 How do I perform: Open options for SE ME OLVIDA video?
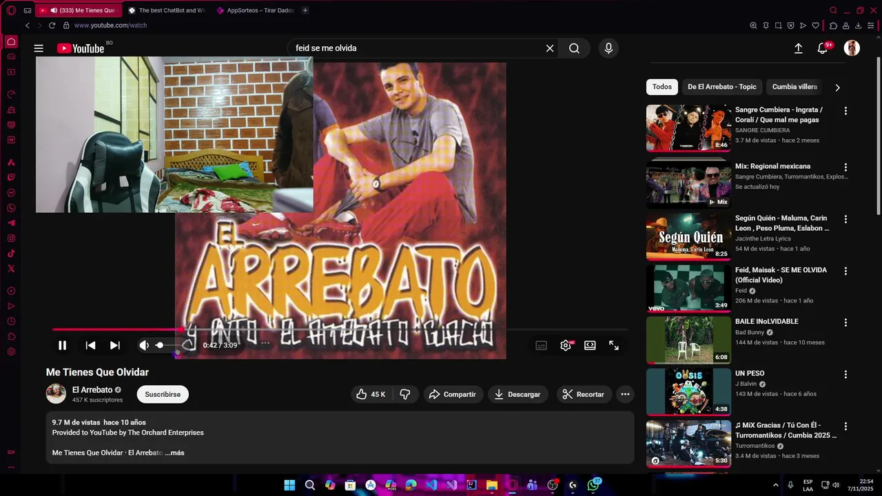tap(845, 271)
